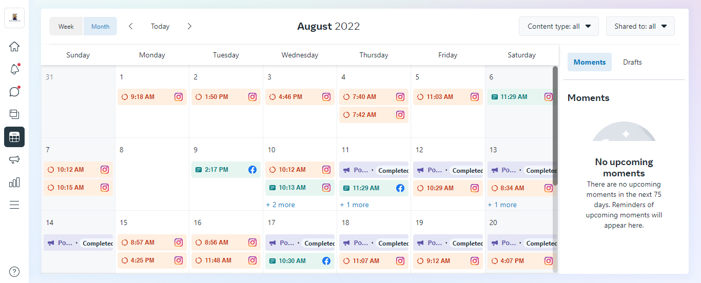Switch calendar to Month view
Viewport: 701px width, 283px height.
click(100, 27)
